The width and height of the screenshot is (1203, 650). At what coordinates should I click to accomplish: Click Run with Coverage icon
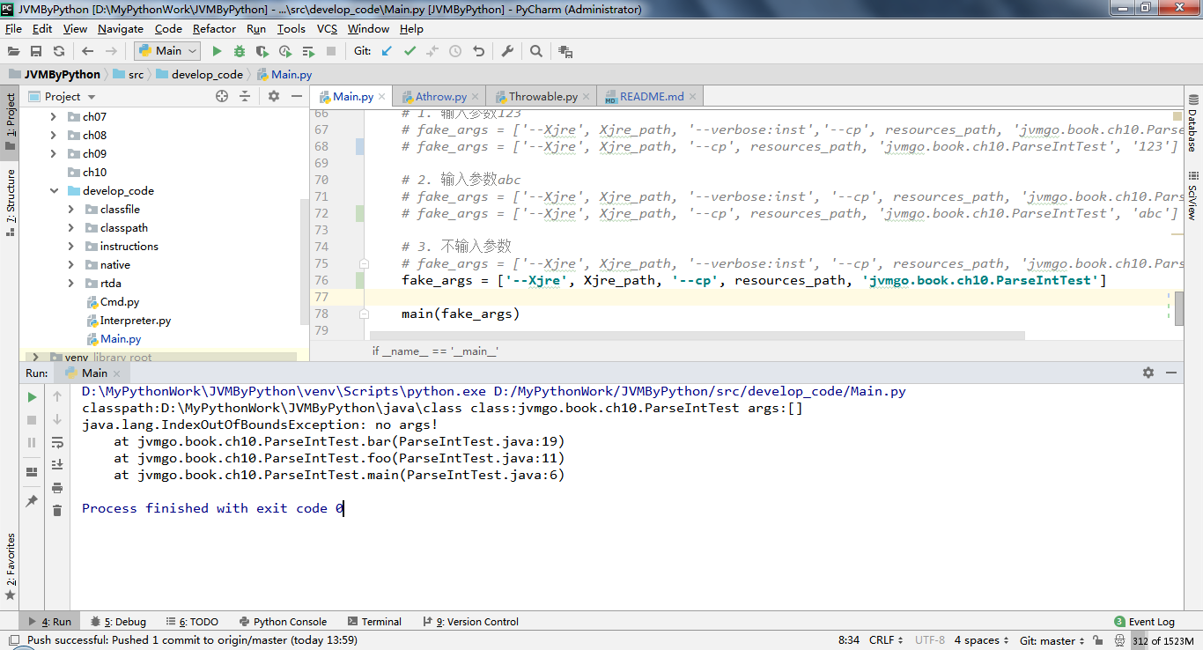coord(262,51)
